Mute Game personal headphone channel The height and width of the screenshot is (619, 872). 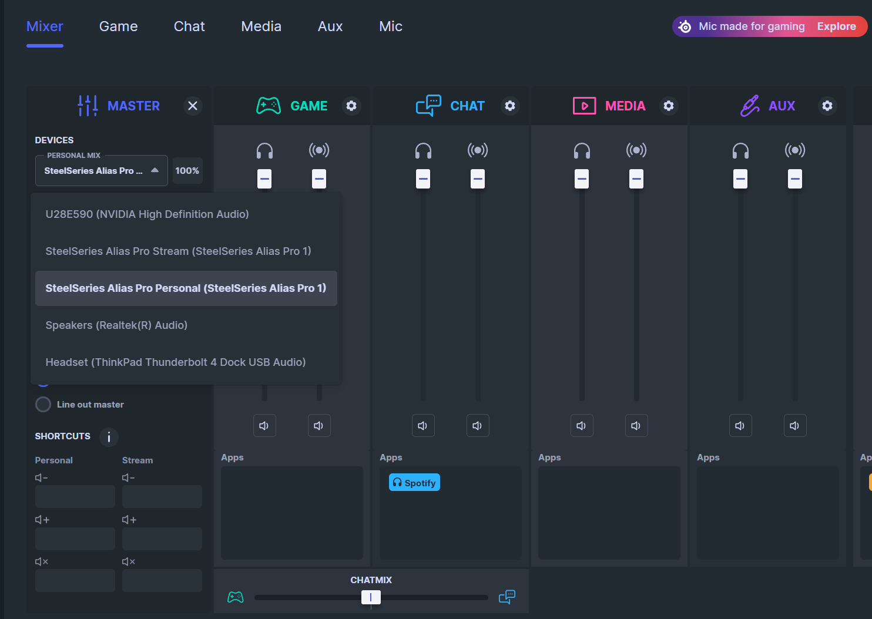[x=264, y=426]
